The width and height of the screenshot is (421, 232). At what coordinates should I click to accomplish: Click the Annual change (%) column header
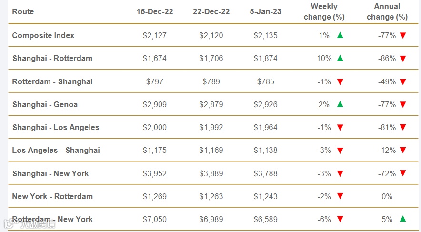point(387,11)
